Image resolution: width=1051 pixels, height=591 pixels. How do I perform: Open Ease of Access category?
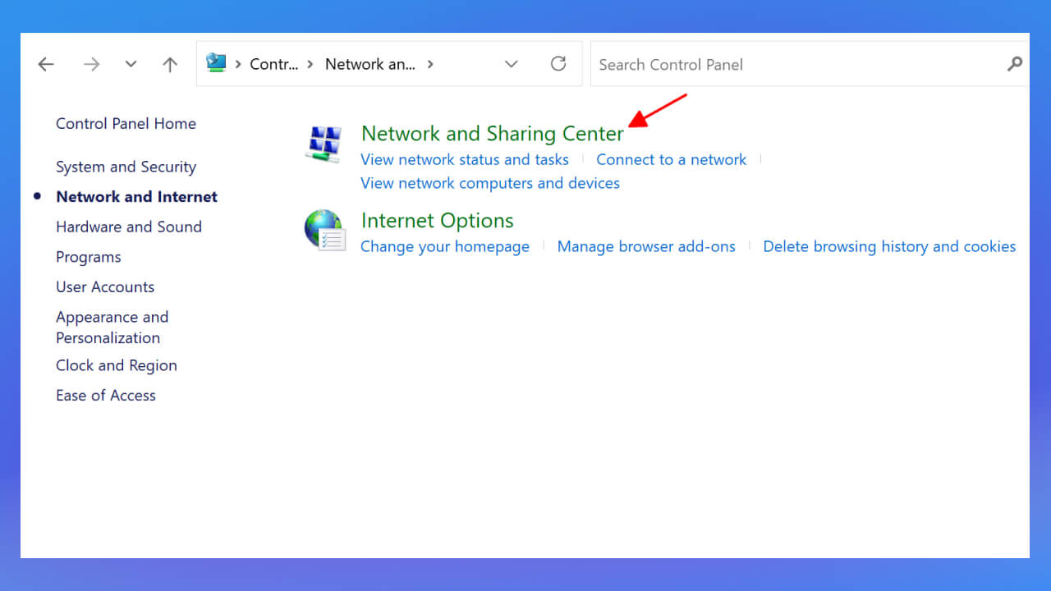pyautogui.click(x=106, y=395)
